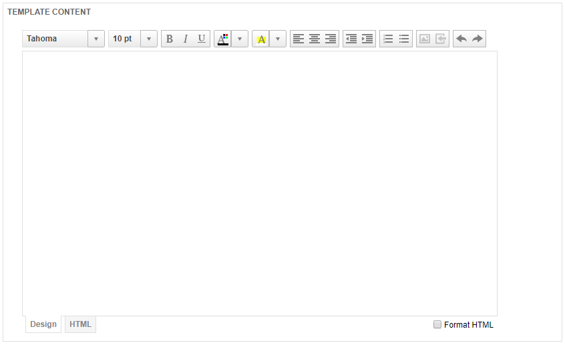
Task: Apply the current font color
Action: tap(222, 39)
